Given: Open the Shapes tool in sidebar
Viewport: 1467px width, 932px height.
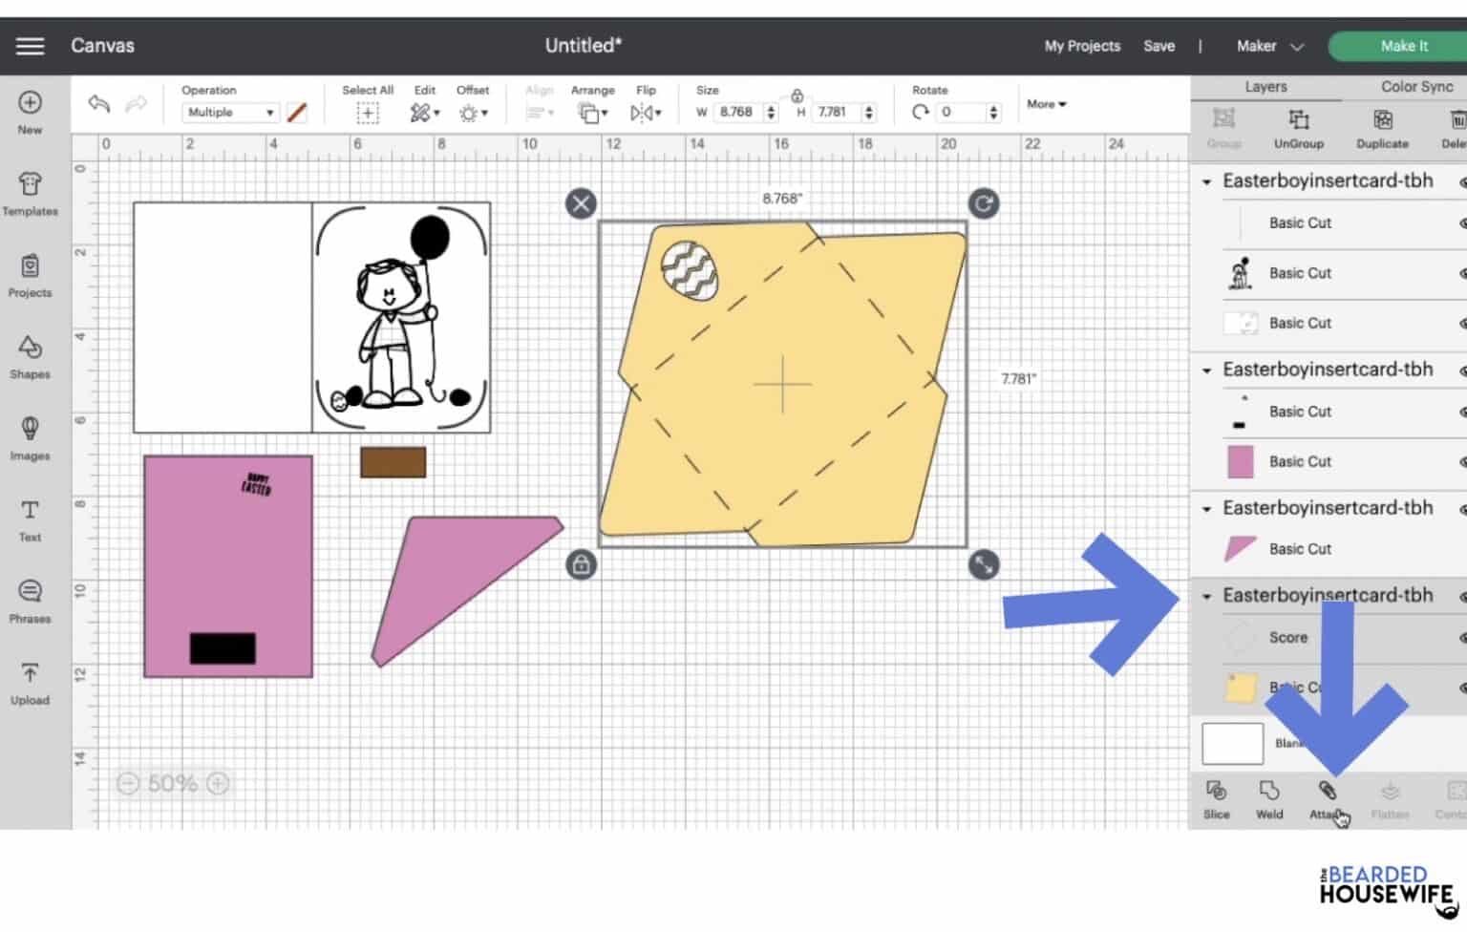Looking at the screenshot, I should pyautogui.click(x=30, y=356).
